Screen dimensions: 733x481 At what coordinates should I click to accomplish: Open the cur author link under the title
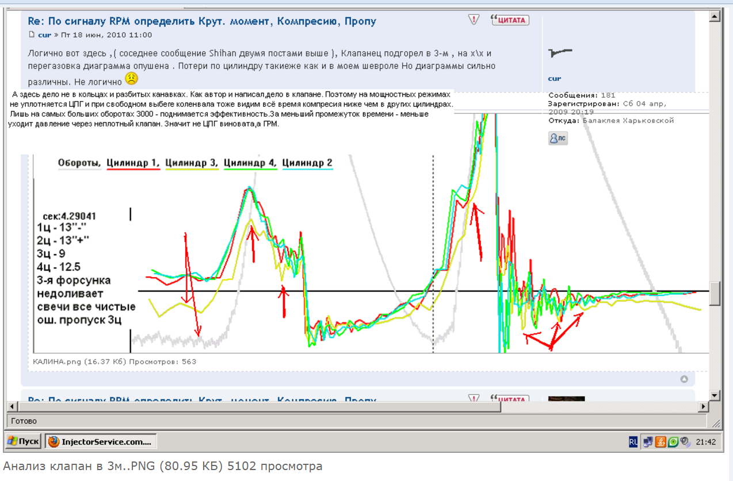tap(44, 35)
